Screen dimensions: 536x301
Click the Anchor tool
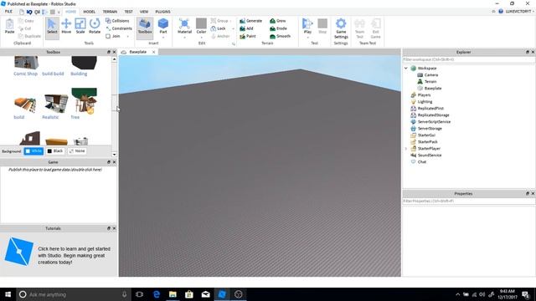point(219,36)
